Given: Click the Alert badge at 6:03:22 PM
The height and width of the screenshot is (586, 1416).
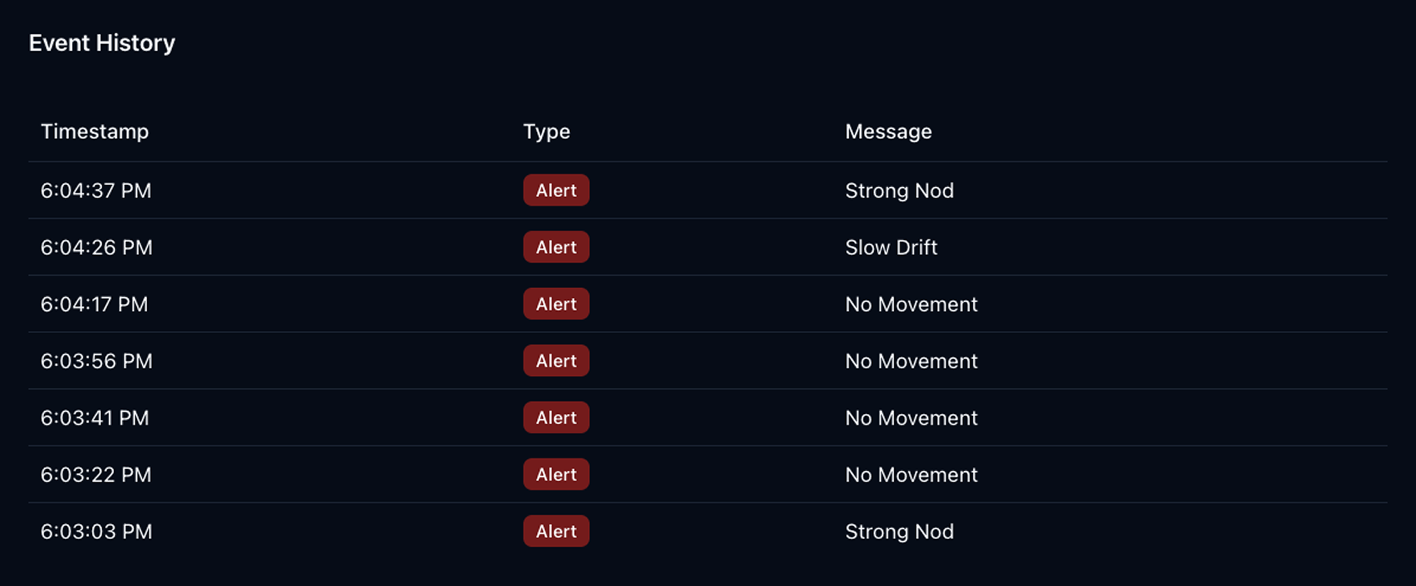Looking at the screenshot, I should [556, 474].
